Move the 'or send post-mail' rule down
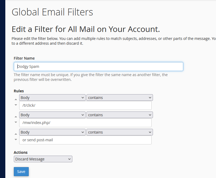The width and height of the screenshot is (216, 178). point(16,139)
